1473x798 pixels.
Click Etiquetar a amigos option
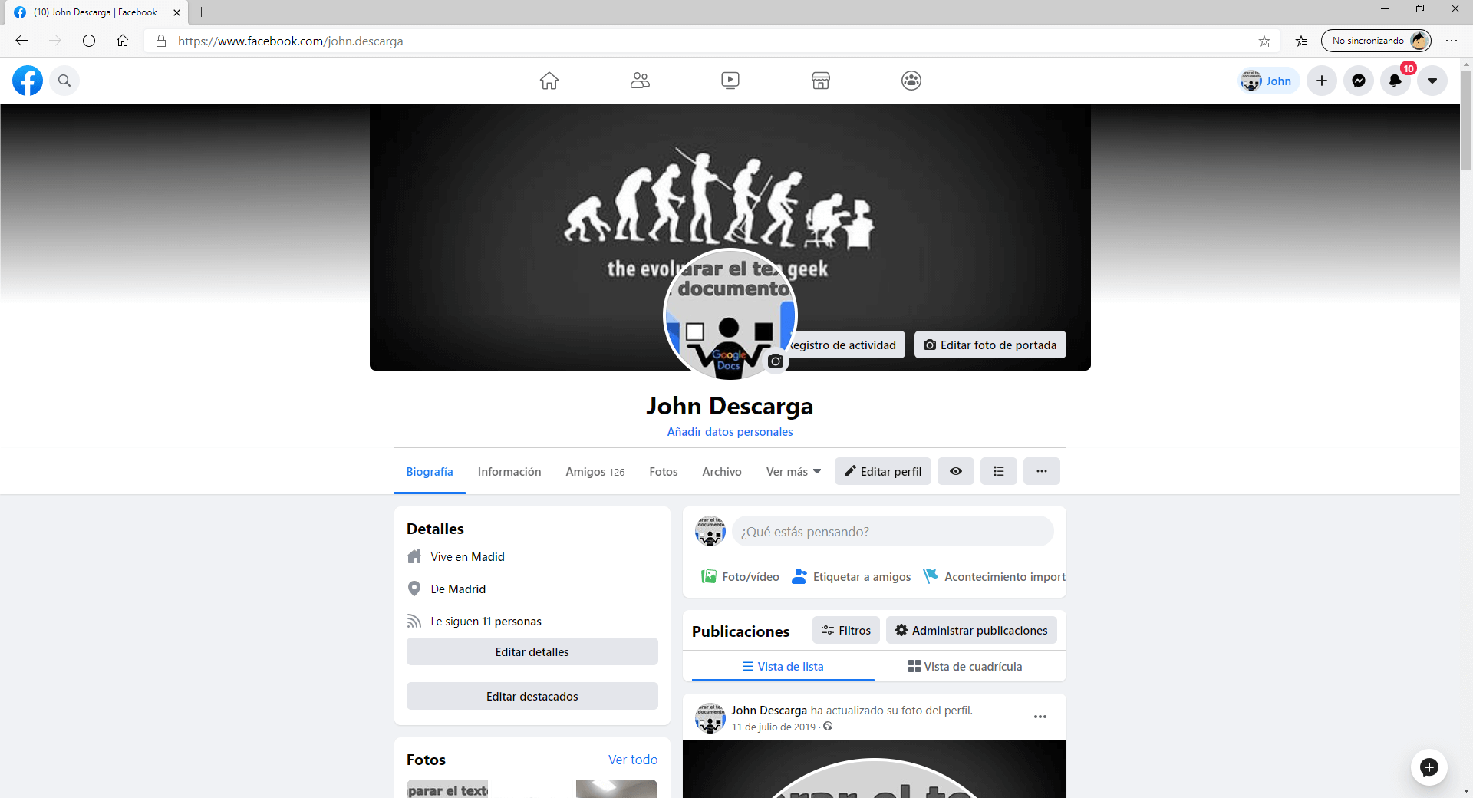point(852,576)
